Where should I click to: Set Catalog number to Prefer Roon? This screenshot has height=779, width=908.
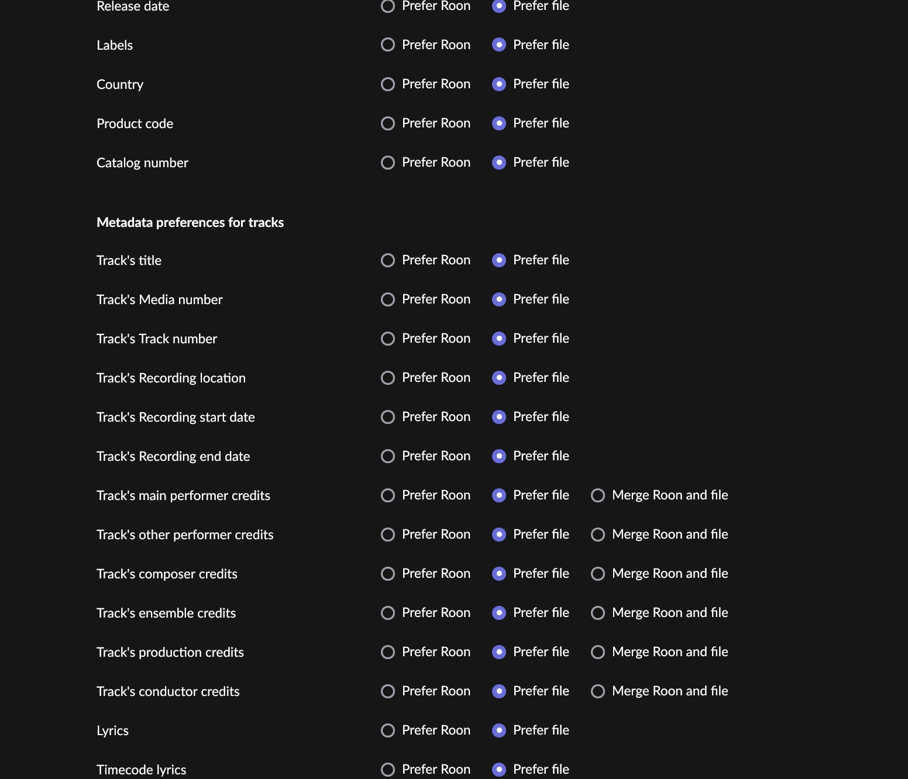(x=388, y=163)
